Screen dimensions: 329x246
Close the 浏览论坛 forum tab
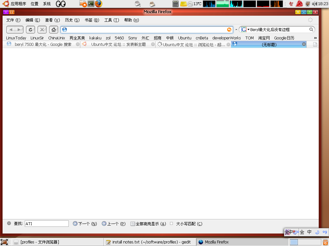tap(228, 45)
